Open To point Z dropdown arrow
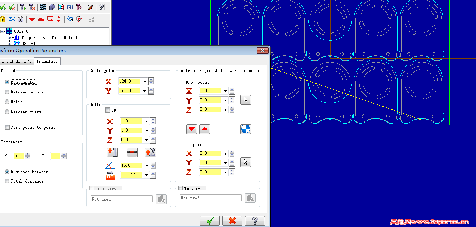476x227 pixels. pyautogui.click(x=225, y=172)
